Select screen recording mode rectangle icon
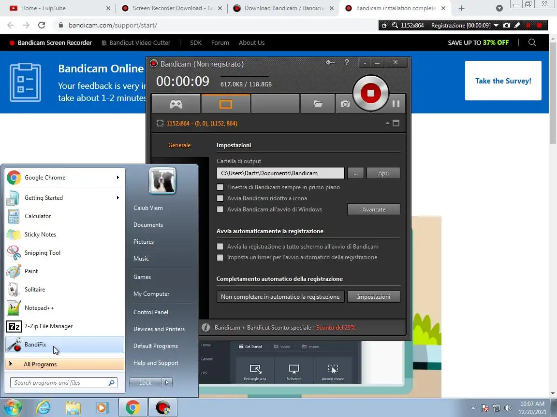This screenshot has width=557, height=417. point(226,104)
